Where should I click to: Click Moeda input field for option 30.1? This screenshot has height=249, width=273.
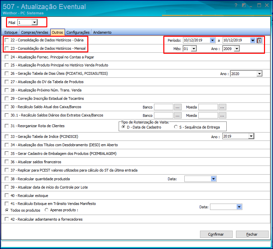[208, 115]
